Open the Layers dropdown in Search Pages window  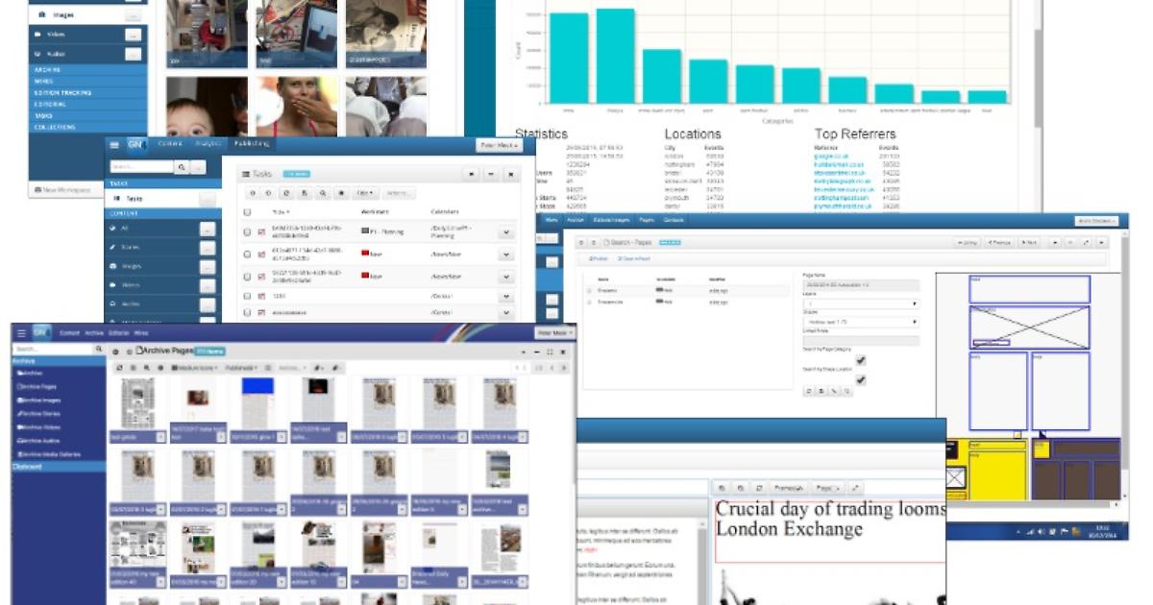(x=860, y=303)
